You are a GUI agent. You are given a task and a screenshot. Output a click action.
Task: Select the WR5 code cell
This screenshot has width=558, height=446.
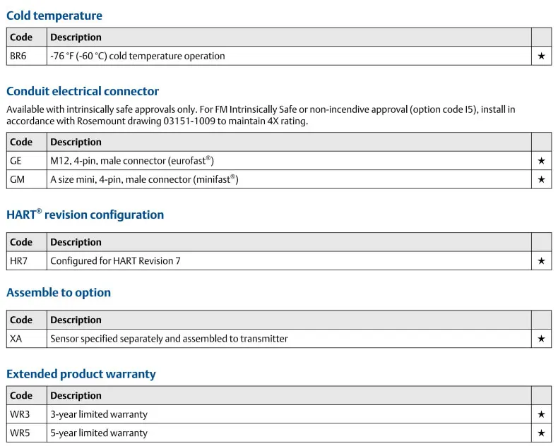click(x=27, y=433)
